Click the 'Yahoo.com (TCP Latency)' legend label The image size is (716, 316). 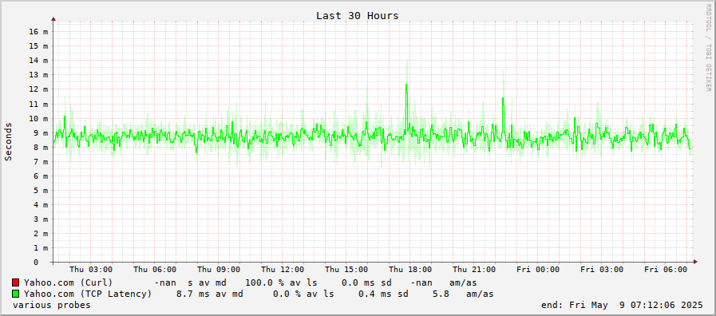88,294
